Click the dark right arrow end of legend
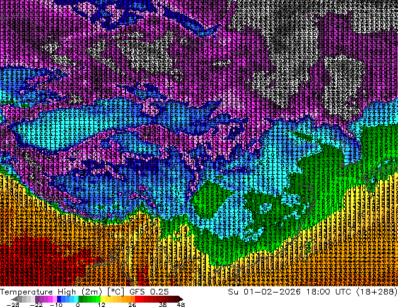Screen dimensions: 398x307 180,299
